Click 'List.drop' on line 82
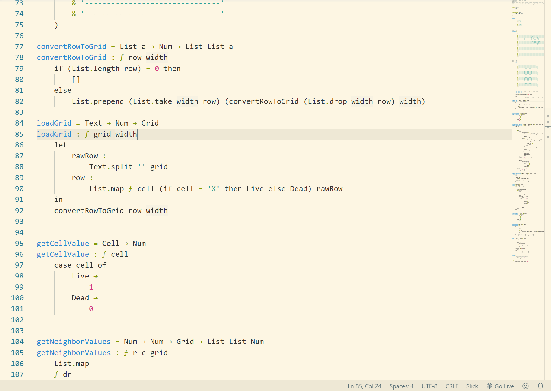 327,101
